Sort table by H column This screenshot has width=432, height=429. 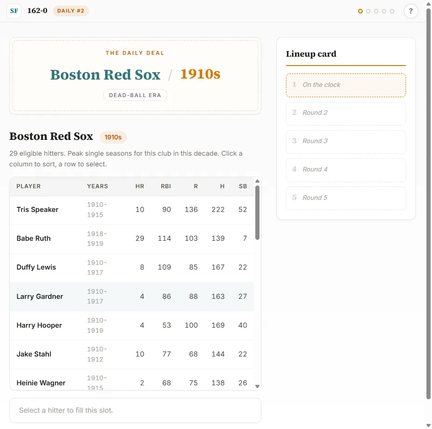click(222, 186)
